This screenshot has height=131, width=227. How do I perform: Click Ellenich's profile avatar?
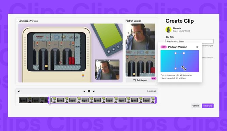[x=168, y=30]
